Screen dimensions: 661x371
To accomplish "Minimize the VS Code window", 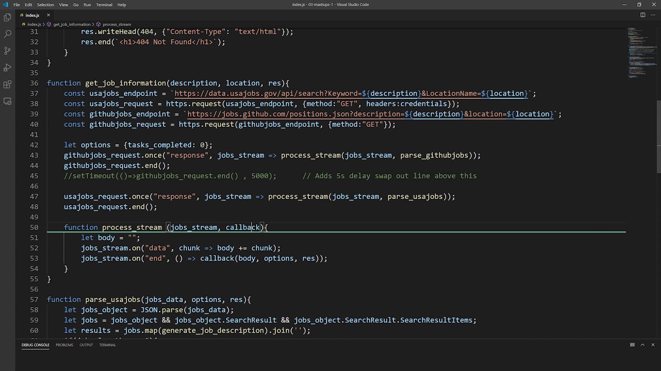I will tap(624, 5).
